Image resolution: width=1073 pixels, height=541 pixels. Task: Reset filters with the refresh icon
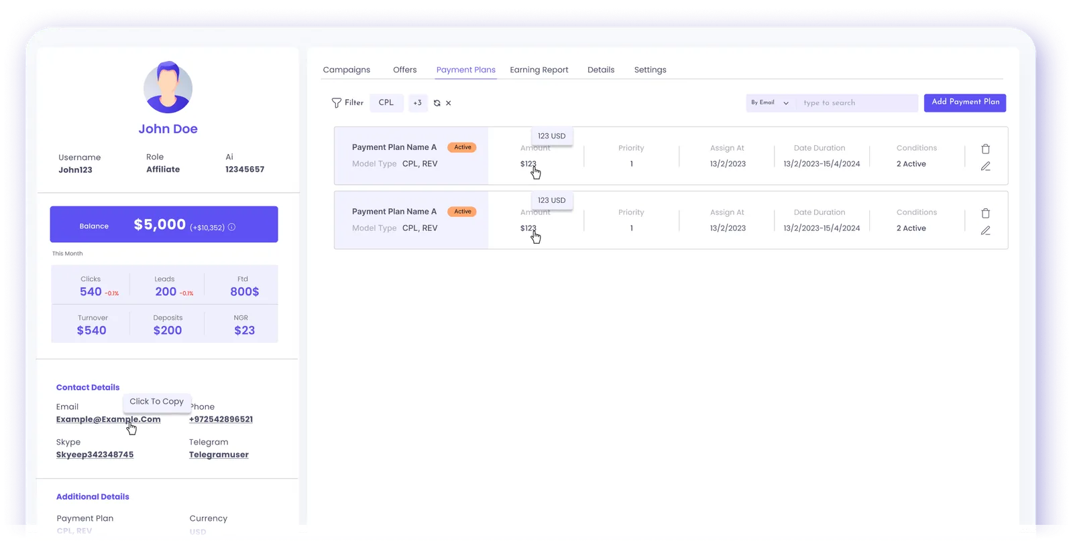(437, 103)
